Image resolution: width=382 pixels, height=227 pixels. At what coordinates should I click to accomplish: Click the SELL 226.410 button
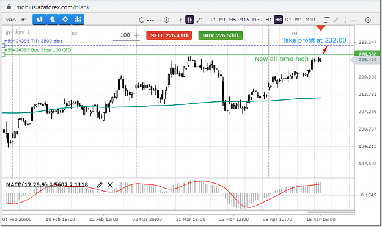click(x=169, y=35)
